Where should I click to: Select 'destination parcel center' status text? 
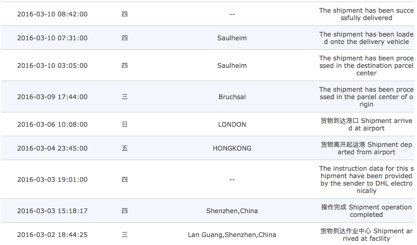tap(366, 66)
